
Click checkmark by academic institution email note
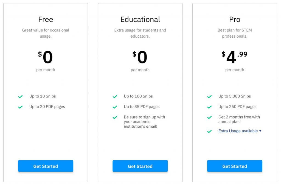coord(115,117)
